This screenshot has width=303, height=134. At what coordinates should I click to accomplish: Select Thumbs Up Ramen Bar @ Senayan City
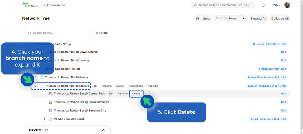[x=80, y=111]
